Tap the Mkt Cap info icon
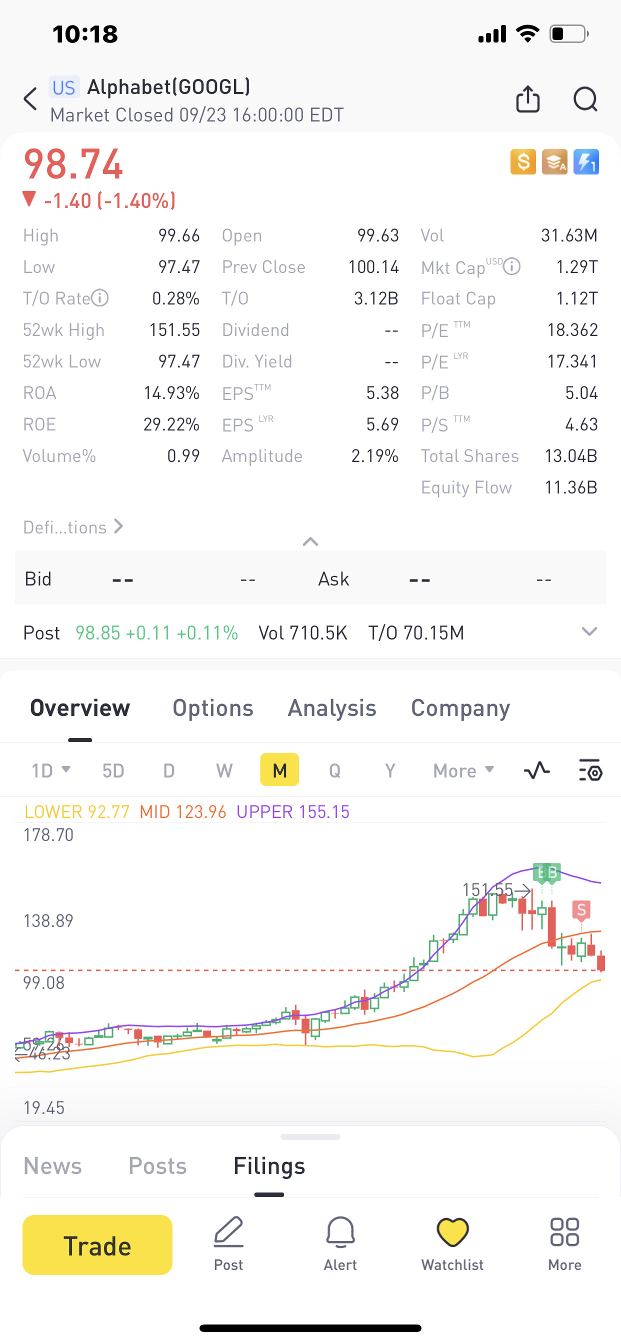This screenshot has height=1344, width=621. [512, 266]
